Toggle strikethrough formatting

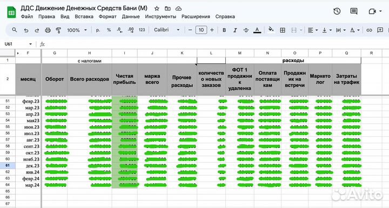coord(246,30)
